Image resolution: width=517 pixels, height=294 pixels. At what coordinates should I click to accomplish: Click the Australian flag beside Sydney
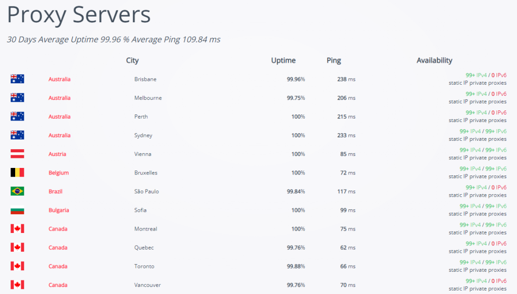click(x=17, y=135)
